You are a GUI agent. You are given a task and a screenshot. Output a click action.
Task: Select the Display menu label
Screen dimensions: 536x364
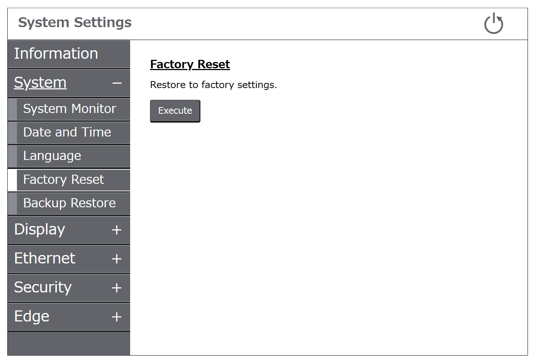40,230
